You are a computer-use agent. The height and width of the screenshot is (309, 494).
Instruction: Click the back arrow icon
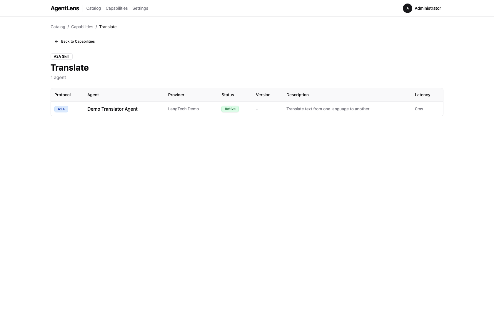coord(56,41)
